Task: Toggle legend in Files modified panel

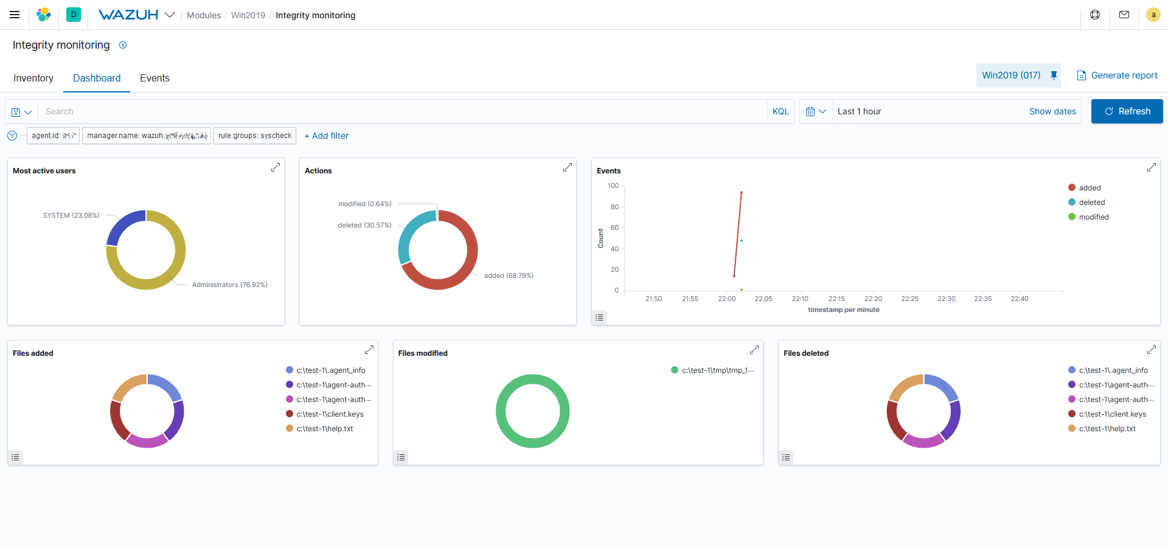Action: tap(401, 457)
